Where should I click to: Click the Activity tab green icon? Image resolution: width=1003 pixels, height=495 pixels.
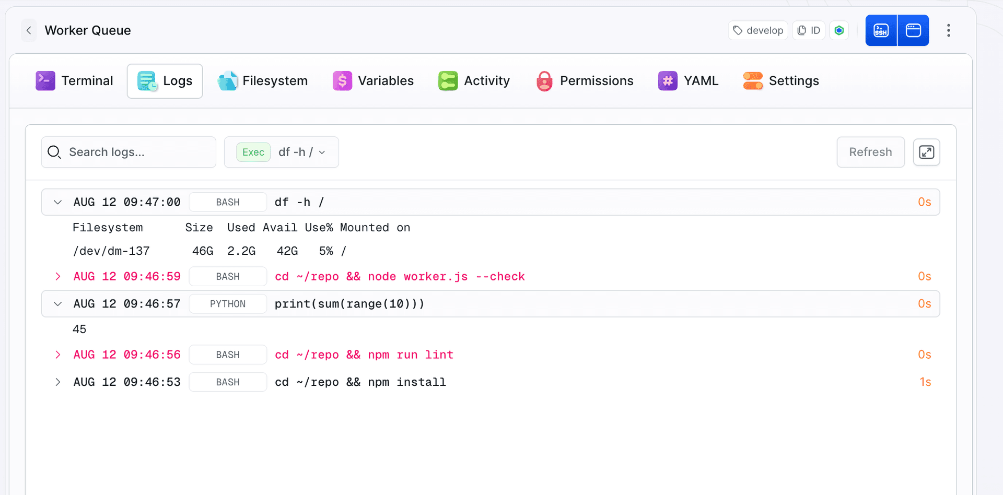pyautogui.click(x=448, y=81)
